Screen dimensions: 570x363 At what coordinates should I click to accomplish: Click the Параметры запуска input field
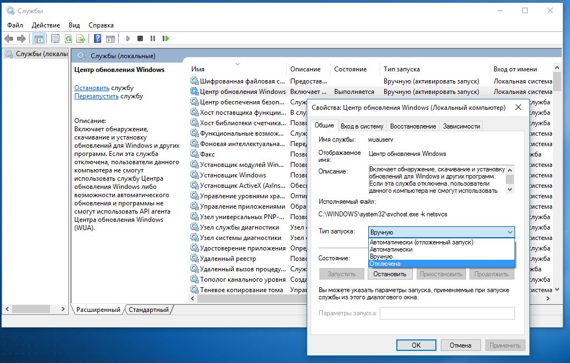tap(447, 313)
